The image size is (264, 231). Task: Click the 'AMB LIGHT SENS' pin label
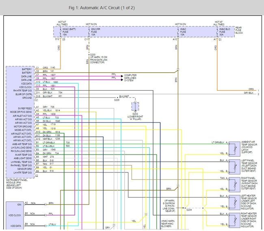click(23, 158)
